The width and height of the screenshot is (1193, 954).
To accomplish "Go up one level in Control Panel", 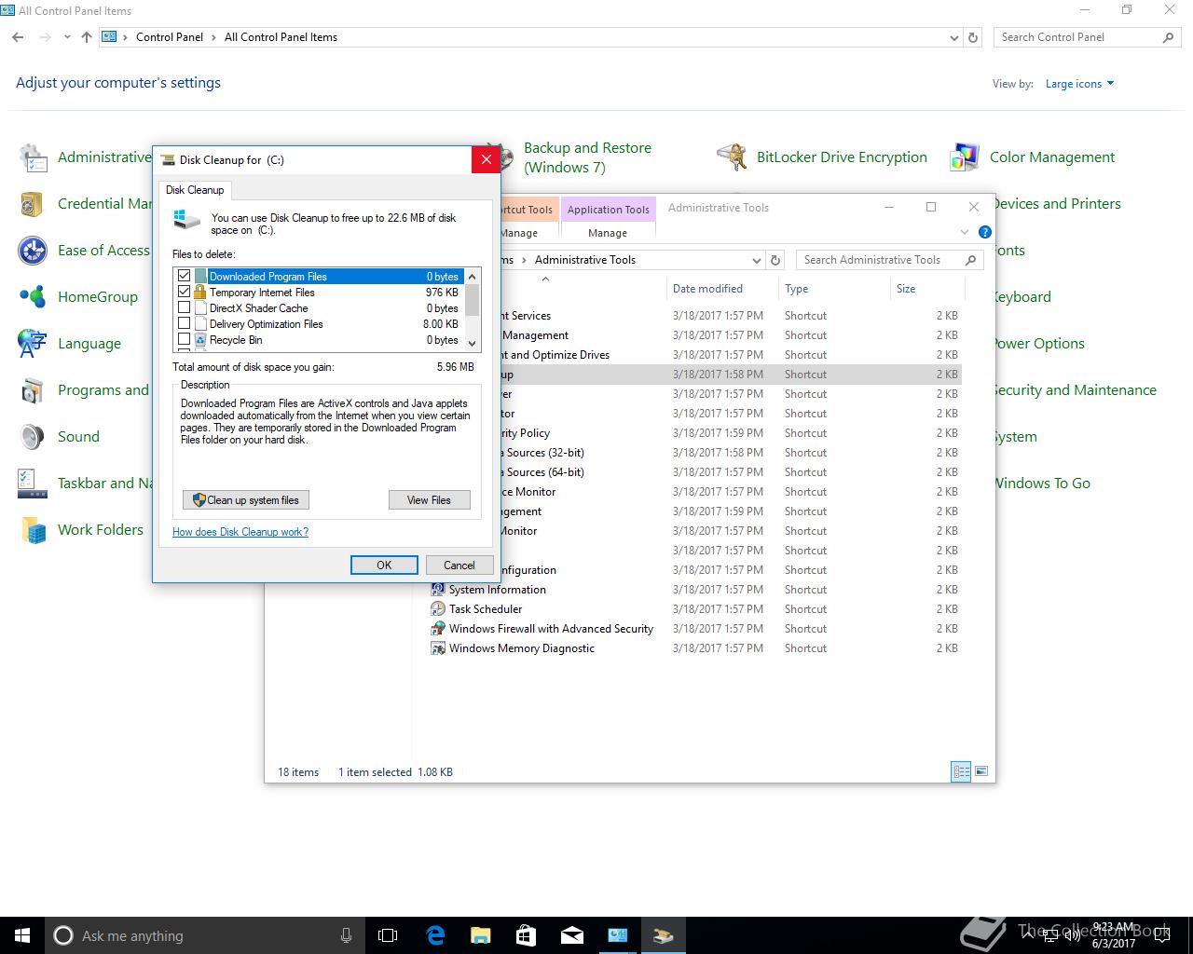I will click(x=87, y=37).
